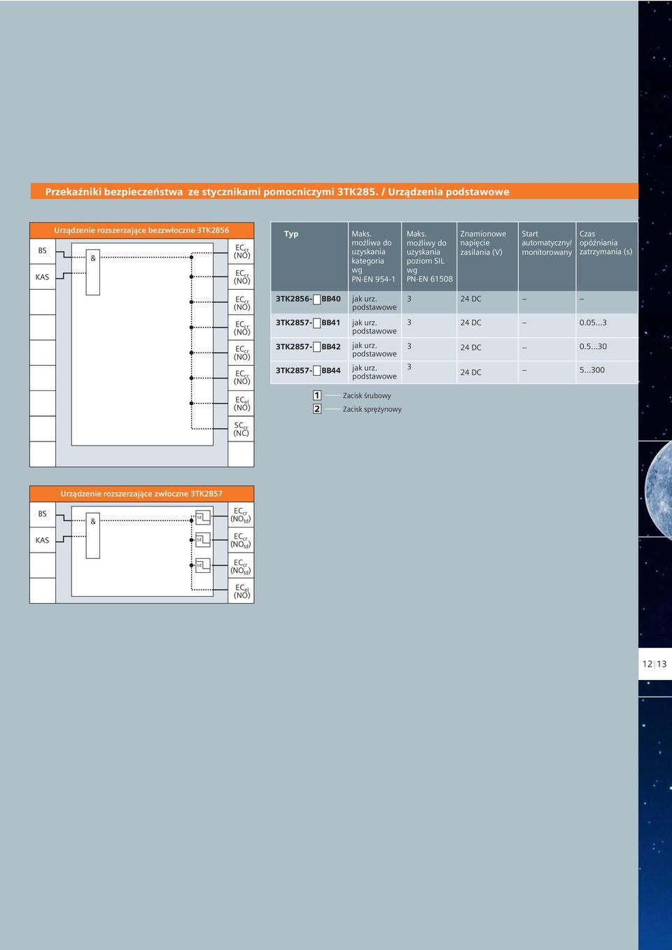Image resolution: width=672 pixels, height=950 pixels.
Task: Click the 'Typ' column header
Action: [291, 234]
